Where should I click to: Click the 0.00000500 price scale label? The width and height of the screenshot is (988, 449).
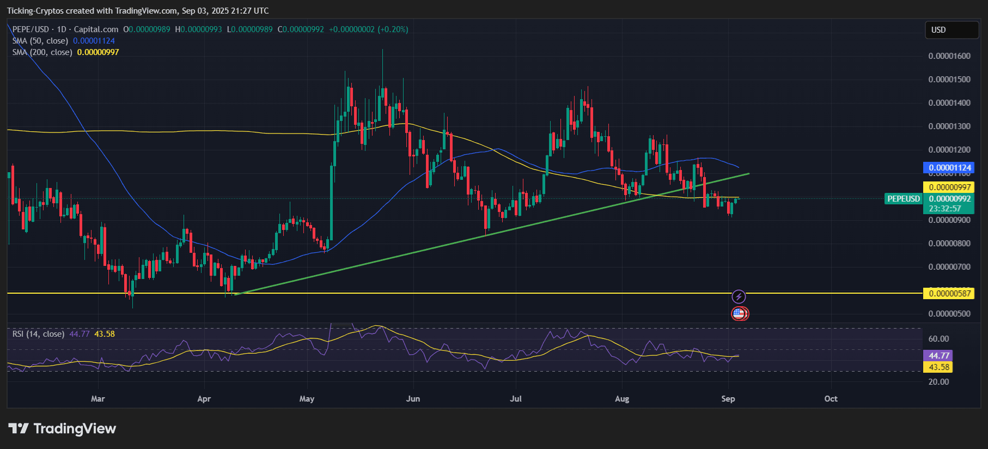pyautogui.click(x=949, y=314)
